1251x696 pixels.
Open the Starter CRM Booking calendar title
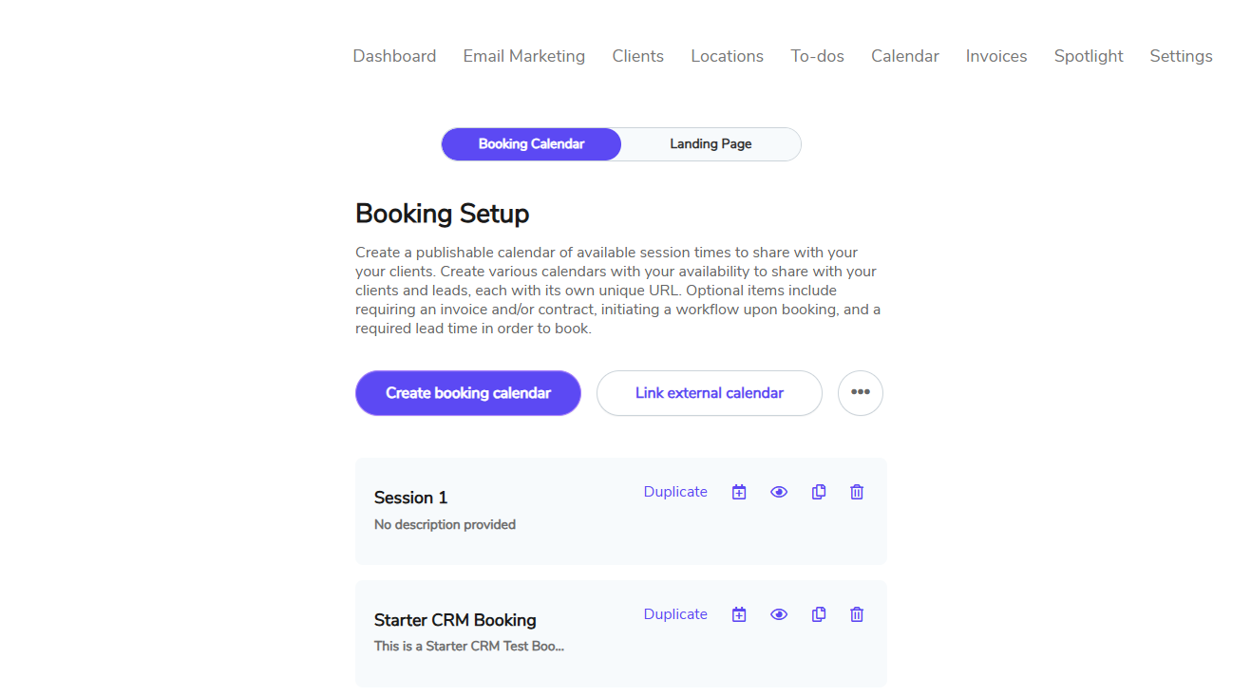pos(455,620)
